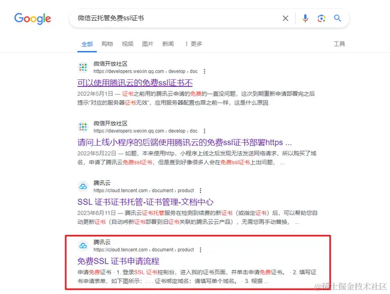Switch to the 购物 tab
Viewport: 390px width, 294px height.
pyautogui.click(x=107, y=44)
